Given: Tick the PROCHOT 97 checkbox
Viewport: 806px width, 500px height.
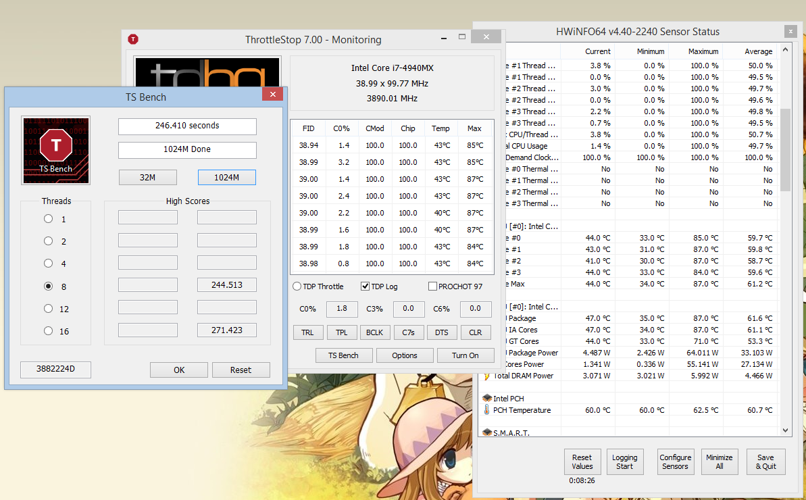Looking at the screenshot, I should [x=433, y=286].
